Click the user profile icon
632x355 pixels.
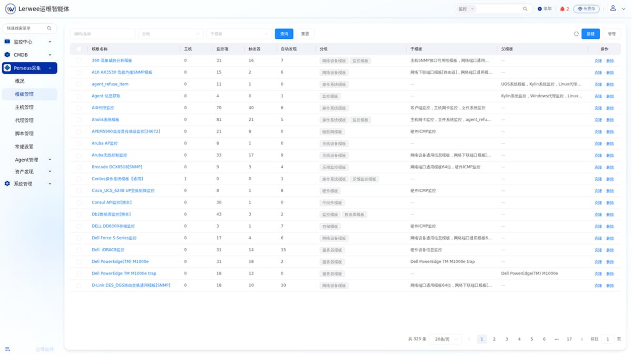coord(613,8)
